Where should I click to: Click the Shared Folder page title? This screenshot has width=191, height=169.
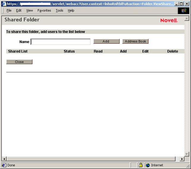click(x=22, y=20)
